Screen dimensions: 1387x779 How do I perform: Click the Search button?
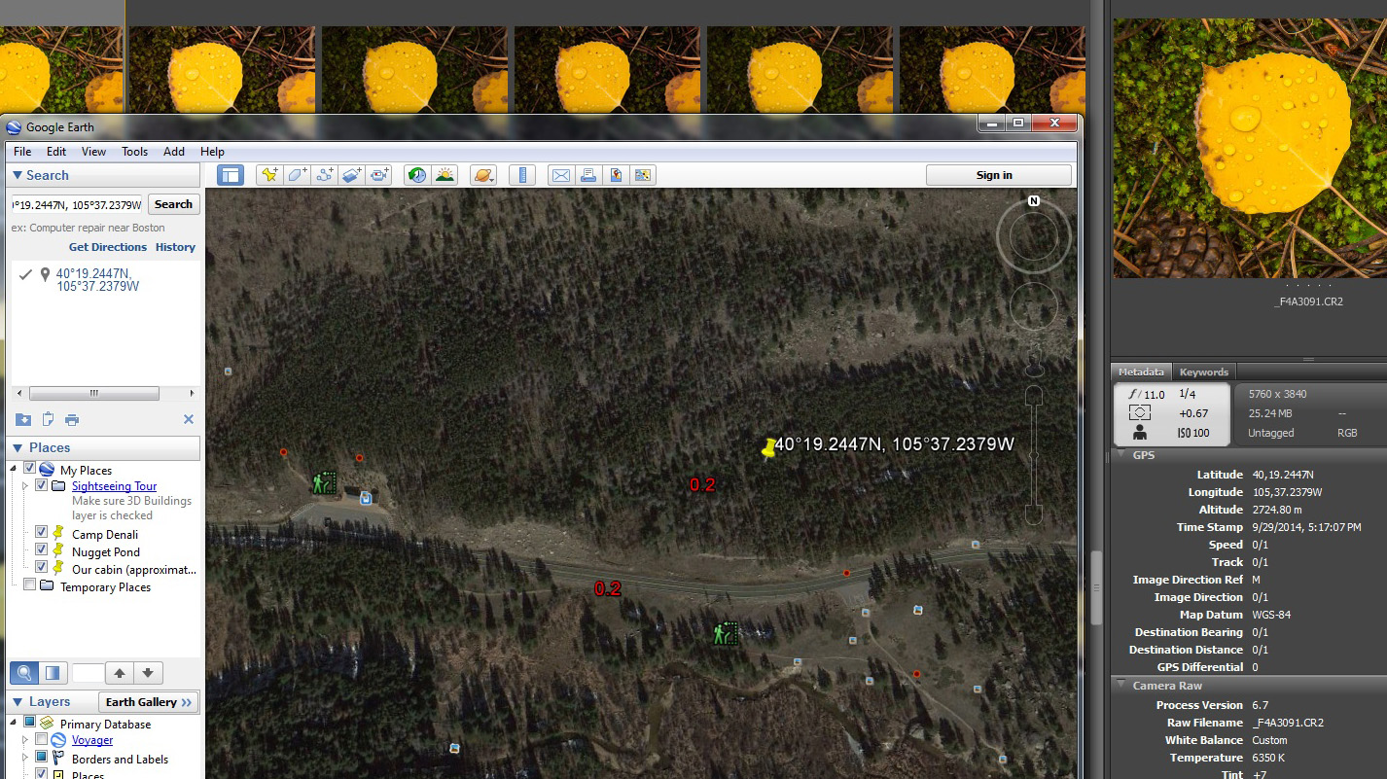[173, 204]
